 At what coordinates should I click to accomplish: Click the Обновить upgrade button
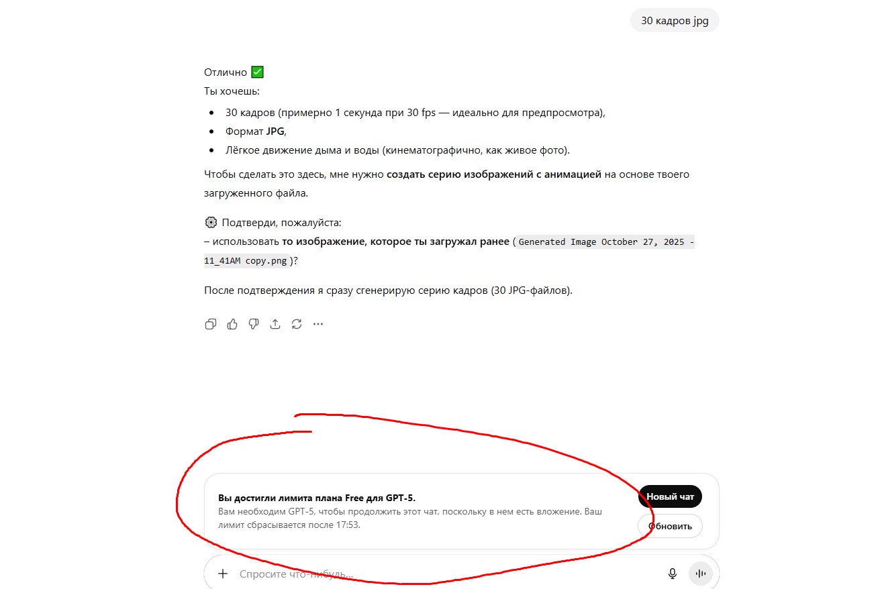[x=670, y=526]
